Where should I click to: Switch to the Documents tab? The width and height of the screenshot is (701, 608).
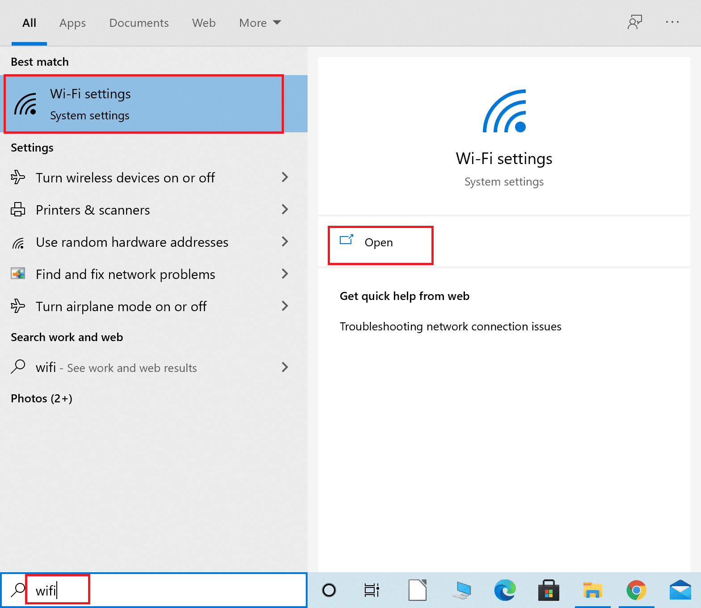pos(139,23)
